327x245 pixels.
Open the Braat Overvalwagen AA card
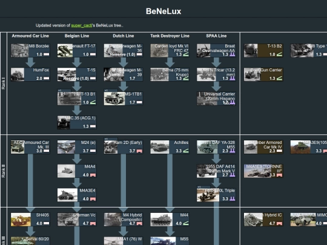pos(216,50)
